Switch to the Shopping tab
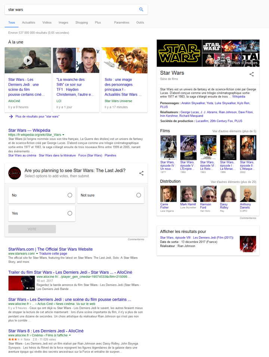The image size is (269, 357). (82, 22)
